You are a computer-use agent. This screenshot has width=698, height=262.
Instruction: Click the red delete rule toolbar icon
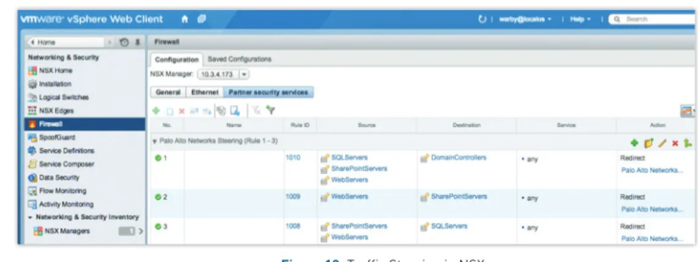pos(182,111)
